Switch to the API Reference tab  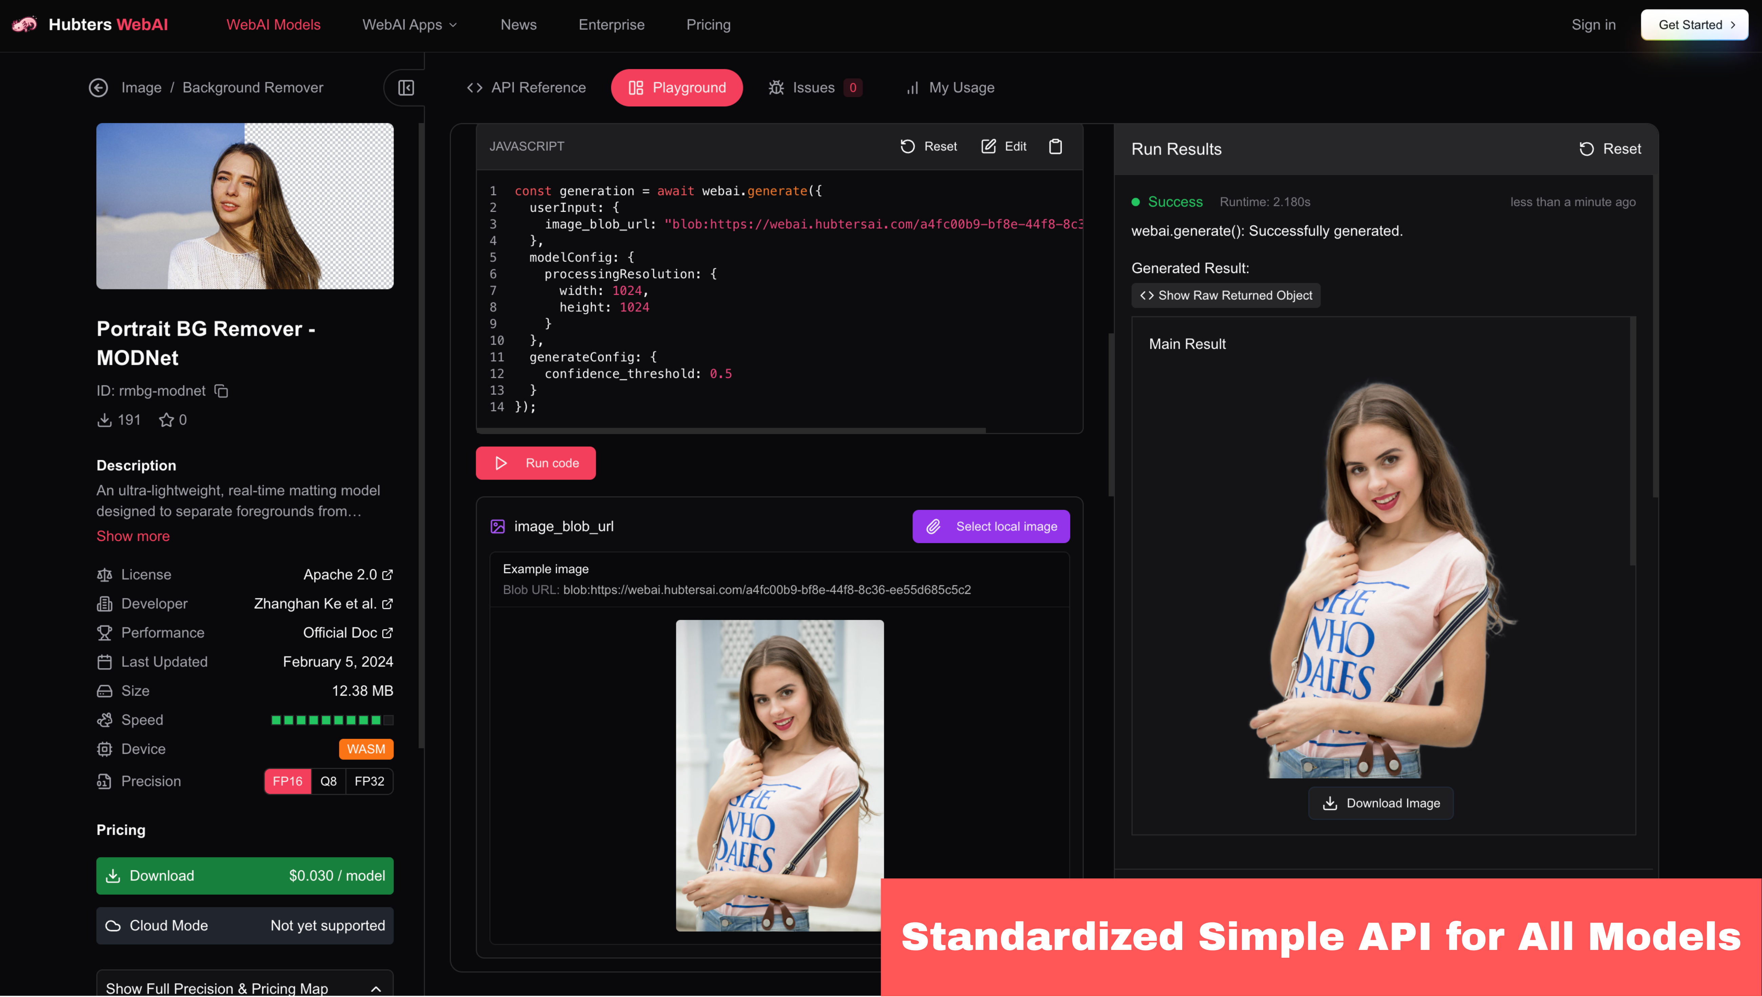[526, 88]
